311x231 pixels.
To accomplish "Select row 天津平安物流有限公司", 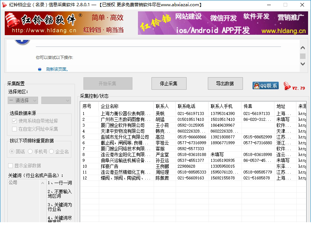I will [193, 131].
